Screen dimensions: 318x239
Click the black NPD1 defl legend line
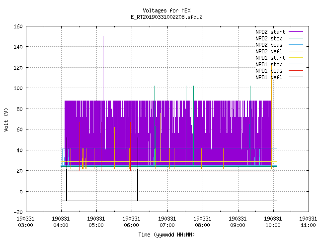click(296, 77)
